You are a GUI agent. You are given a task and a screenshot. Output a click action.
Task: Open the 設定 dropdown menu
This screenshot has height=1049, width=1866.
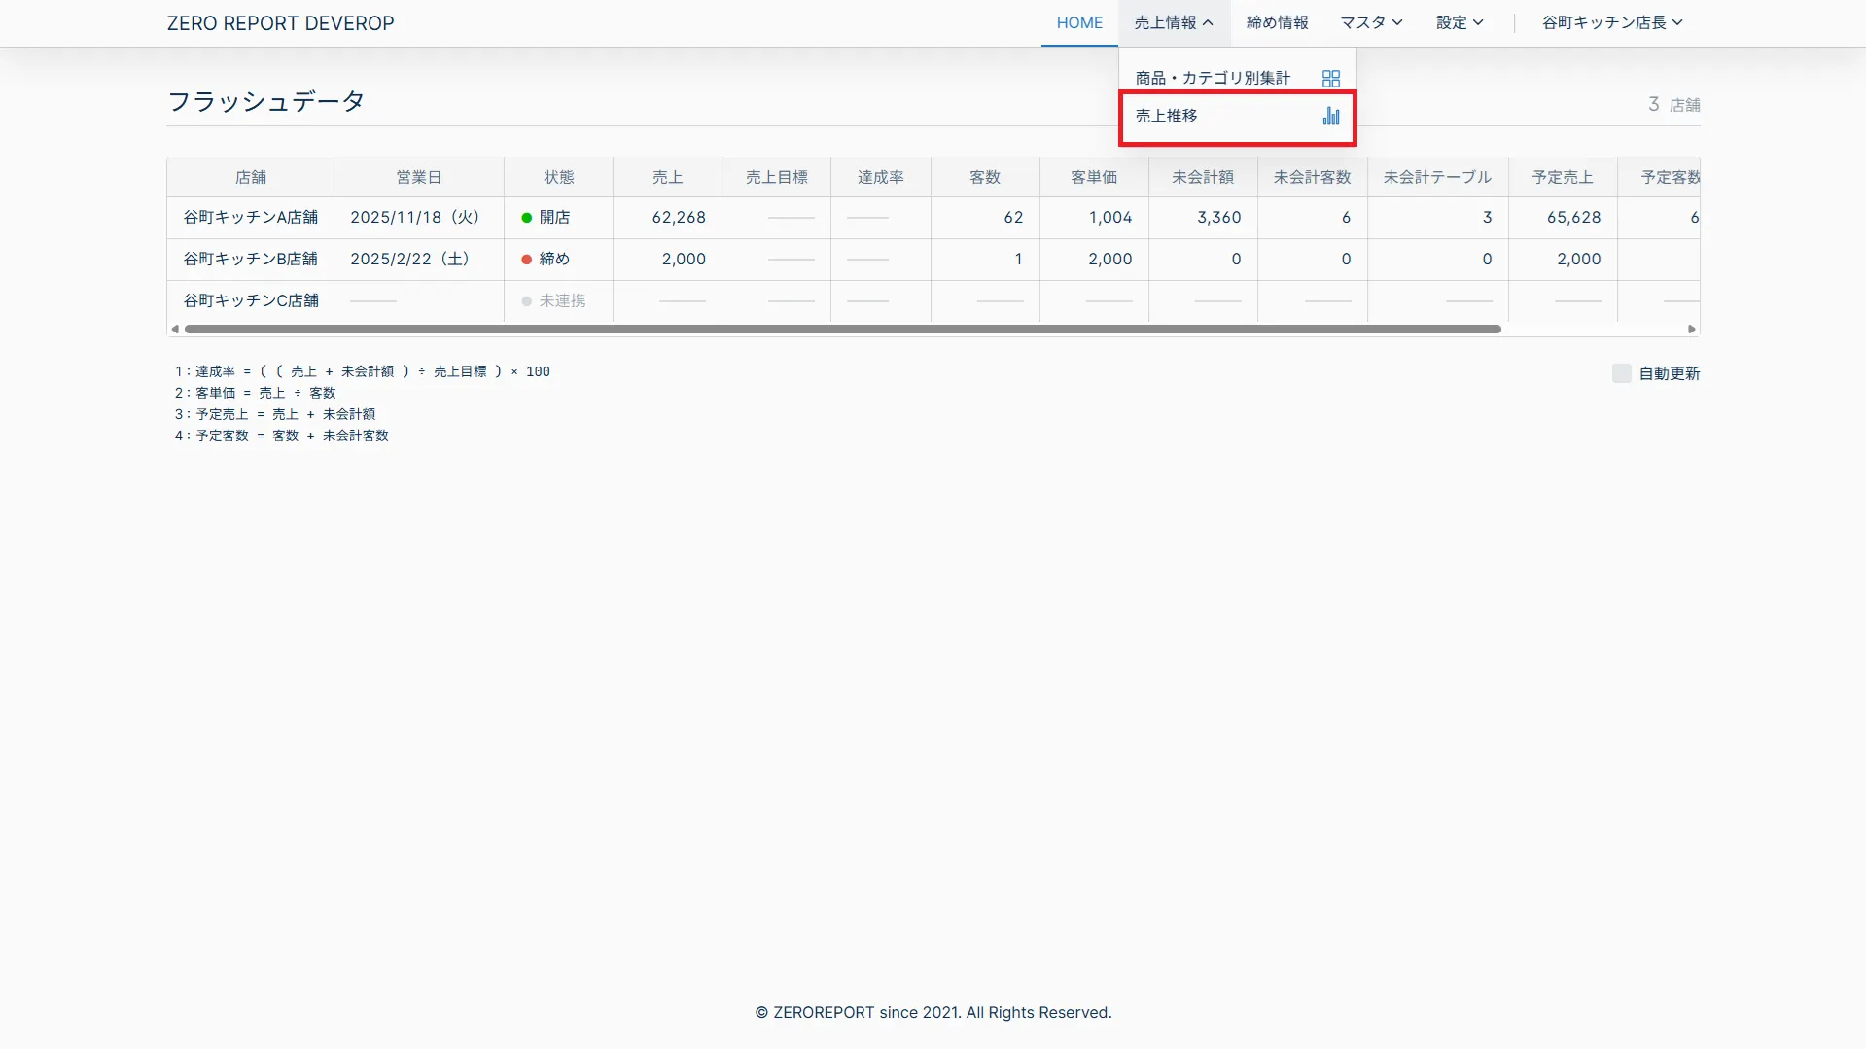(x=1460, y=22)
